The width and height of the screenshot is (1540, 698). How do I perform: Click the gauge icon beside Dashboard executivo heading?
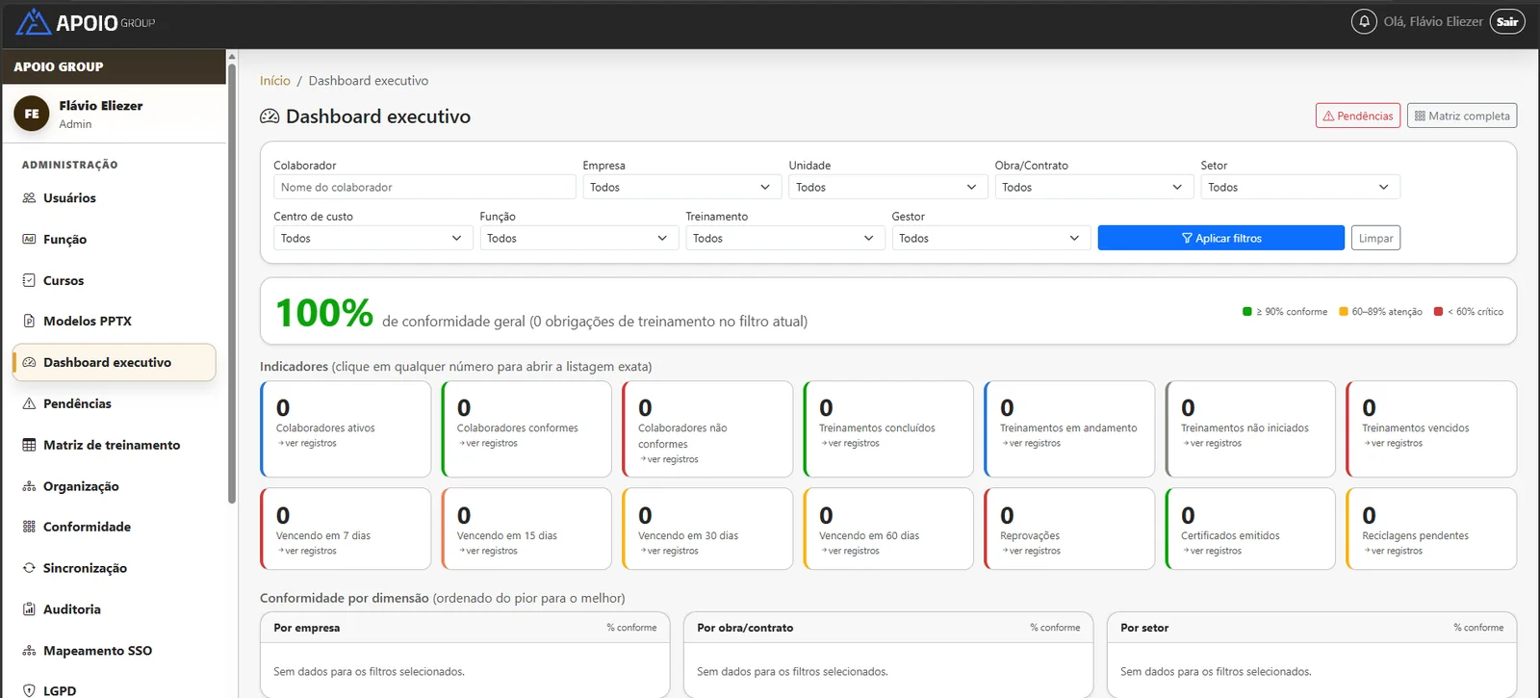(269, 116)
